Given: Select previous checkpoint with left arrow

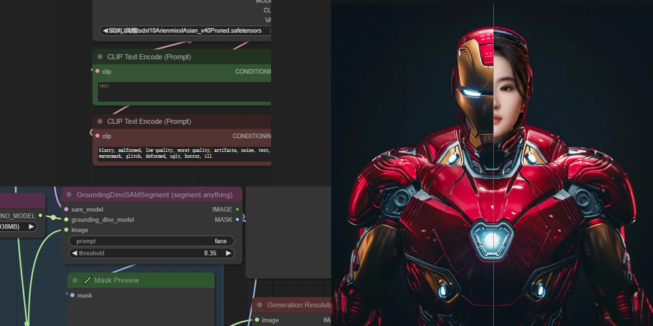Looking at the screenshot, I should [105, 31].
